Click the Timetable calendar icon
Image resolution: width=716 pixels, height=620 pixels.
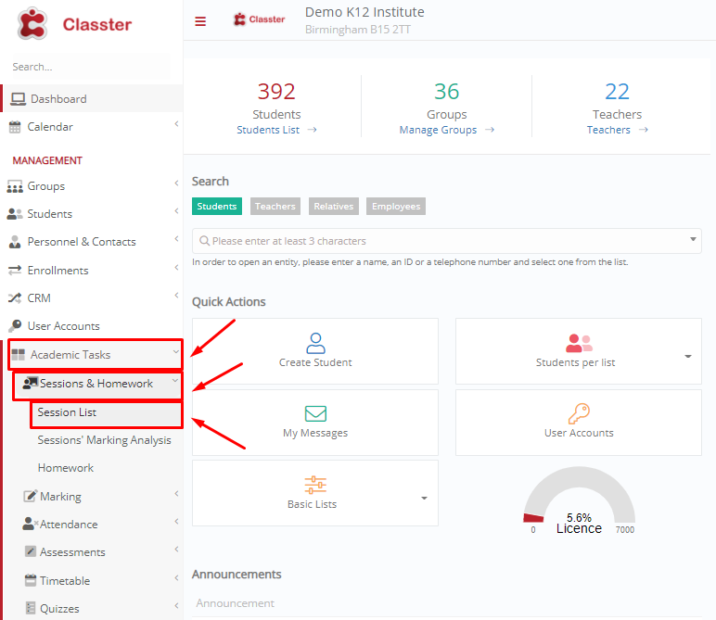(x=30, y=580)
